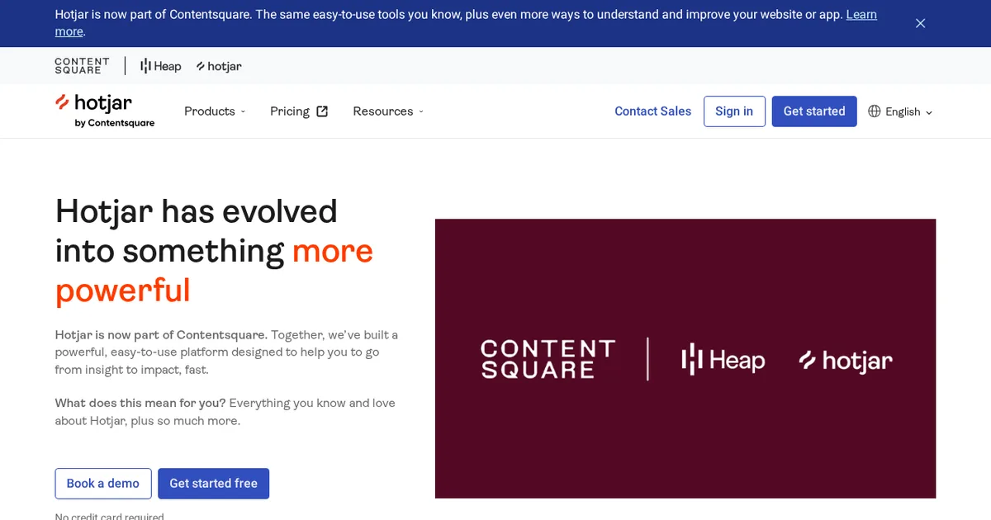Click the Hotjar logo in main navigation
Image resolution: width=991 pixels, height=520 pixels.
pos(104,111)
